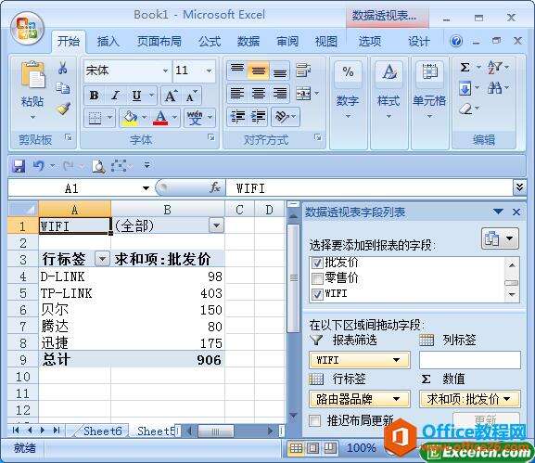Open the 宋体 font name dropdown
The width and height of the screenshot is (535, 463).
165,71
